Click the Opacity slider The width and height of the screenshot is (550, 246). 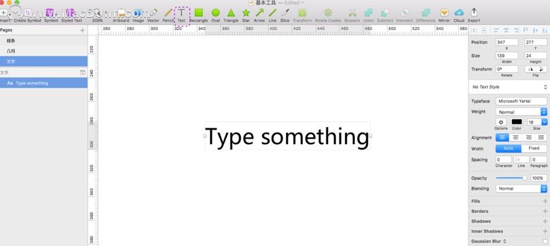(511, 178)
